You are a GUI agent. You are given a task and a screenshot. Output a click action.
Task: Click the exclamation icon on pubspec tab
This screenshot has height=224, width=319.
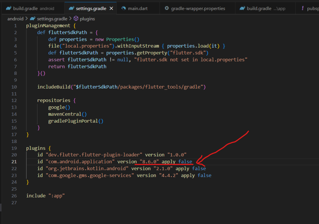click(x=302, y=8)
